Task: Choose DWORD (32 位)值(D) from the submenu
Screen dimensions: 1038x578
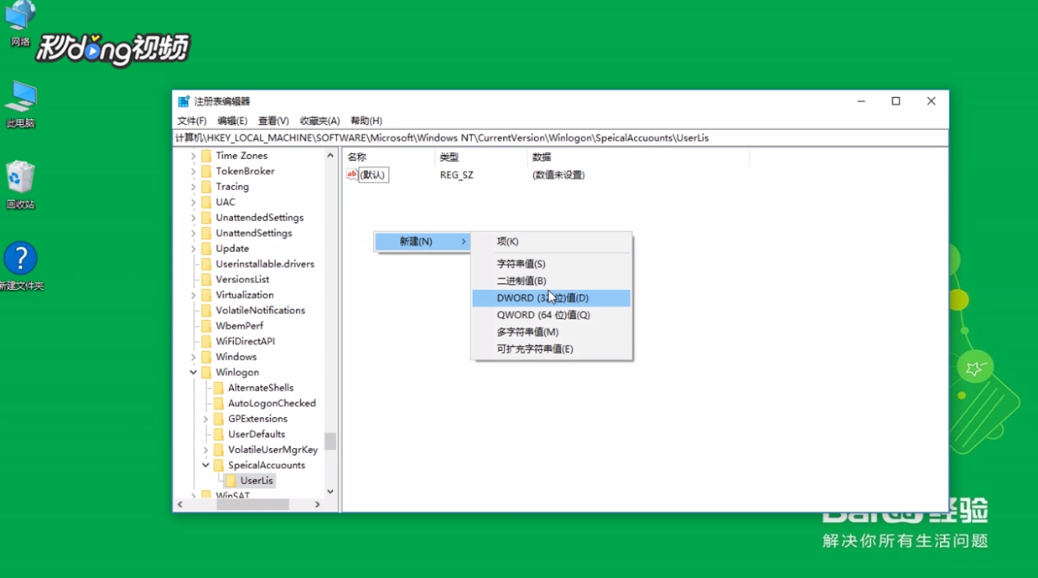Action: click(x=551, y=298)
